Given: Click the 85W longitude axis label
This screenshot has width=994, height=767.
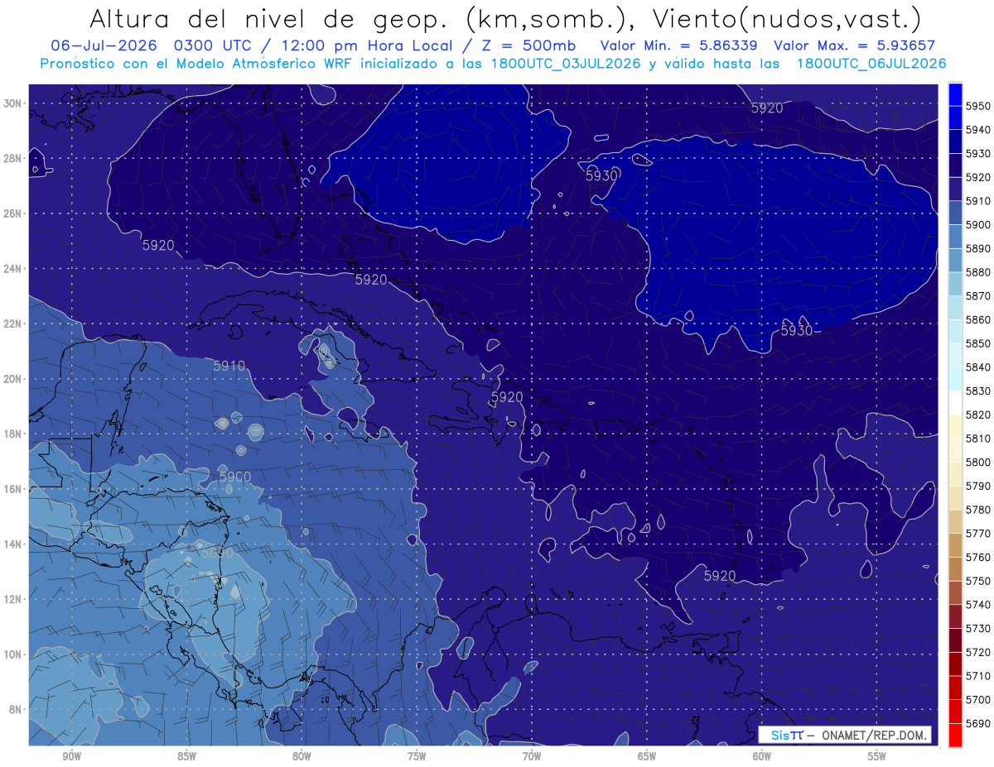Looking at the screenshot, I should 186,755.
